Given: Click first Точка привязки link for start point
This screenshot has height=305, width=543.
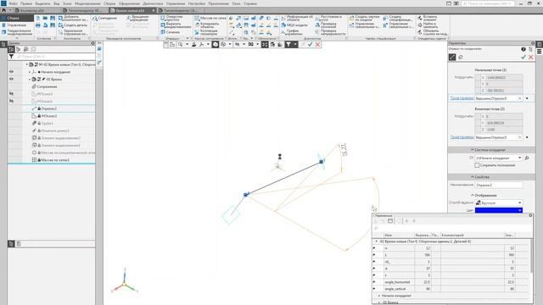Looking at the screenshot, I should pos(462,98).
